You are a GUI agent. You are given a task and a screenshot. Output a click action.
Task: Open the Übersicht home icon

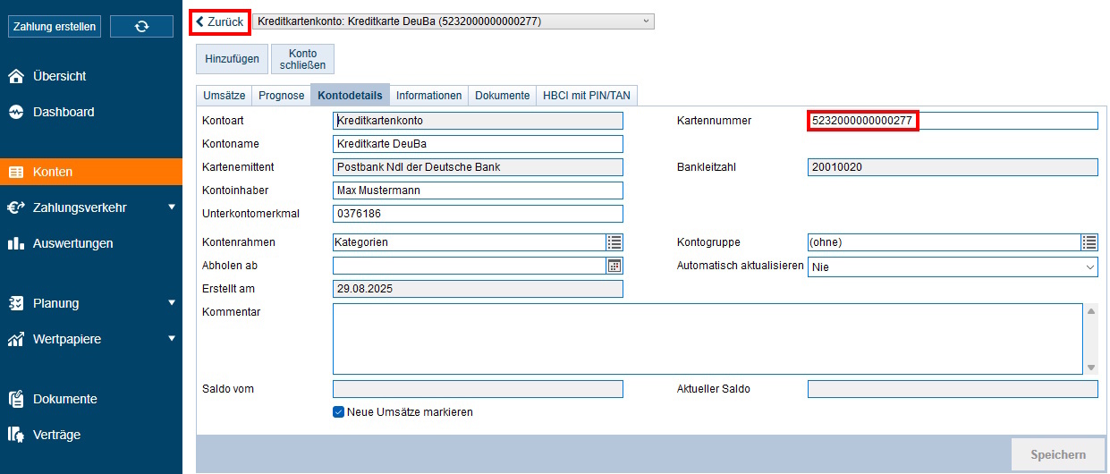(x=16, y=77)
